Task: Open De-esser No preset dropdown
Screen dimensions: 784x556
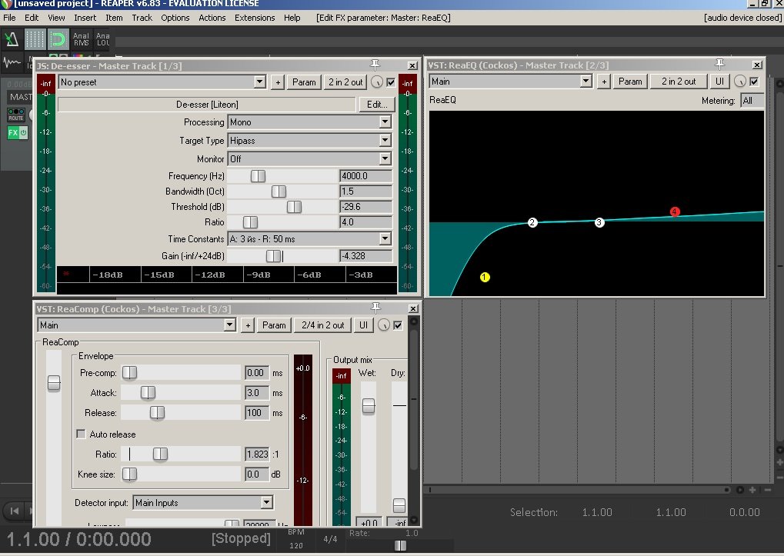Action: 162,82
